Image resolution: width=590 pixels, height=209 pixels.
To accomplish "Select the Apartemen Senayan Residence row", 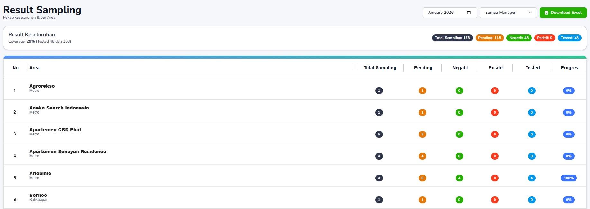I will 68,152.
